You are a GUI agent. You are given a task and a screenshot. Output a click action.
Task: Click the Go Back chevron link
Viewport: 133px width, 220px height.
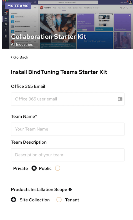(20, 57)
